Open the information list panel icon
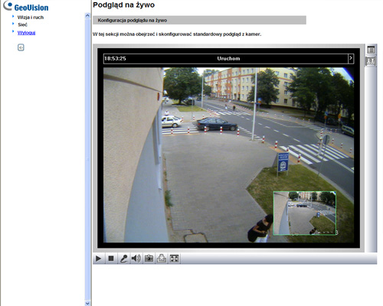This screenshot has width=383, height=306. point(371,50)
